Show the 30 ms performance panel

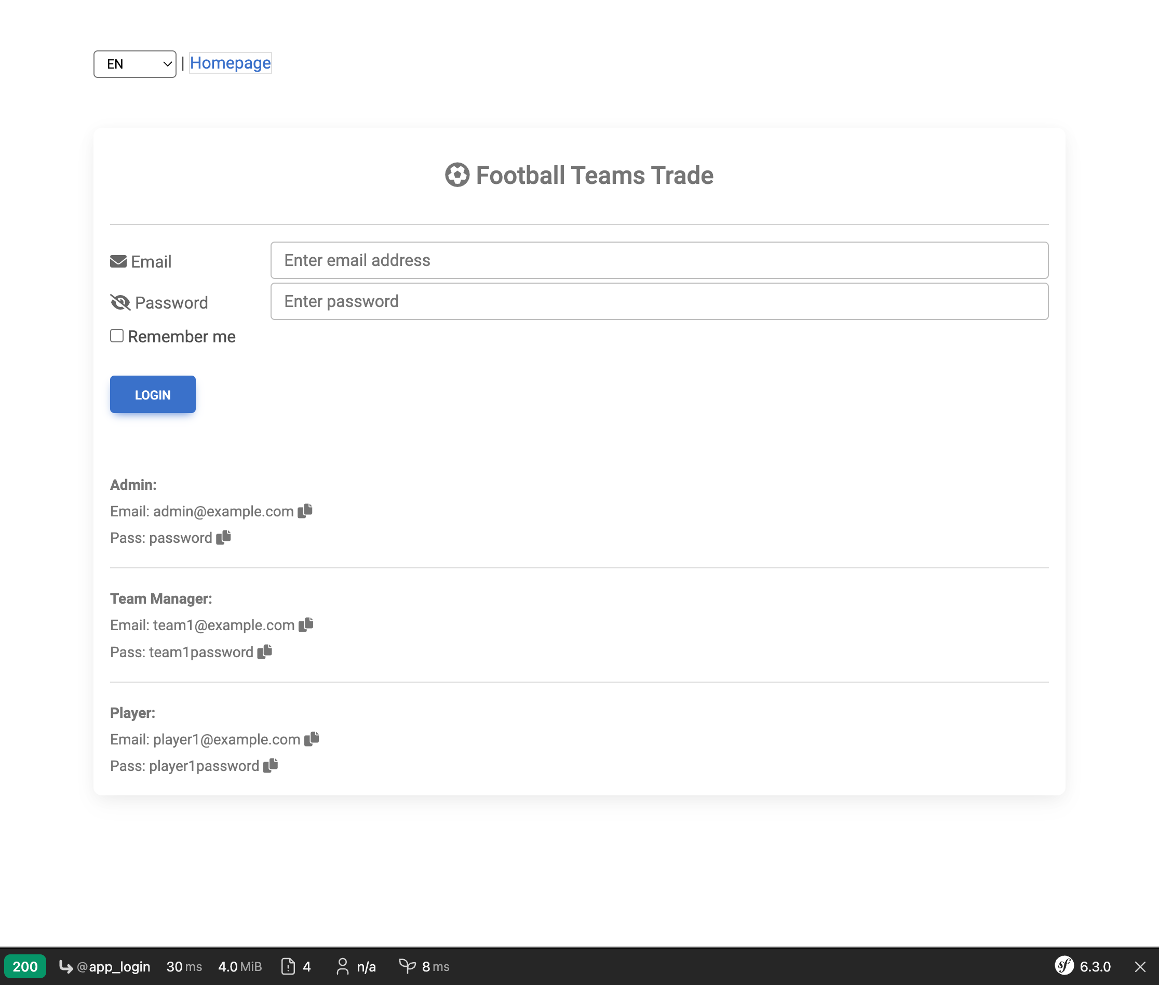pyautogui.click(x=184, y=967)
